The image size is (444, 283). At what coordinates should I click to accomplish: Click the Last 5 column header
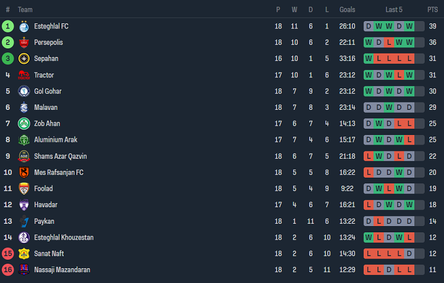coord(393,10)
